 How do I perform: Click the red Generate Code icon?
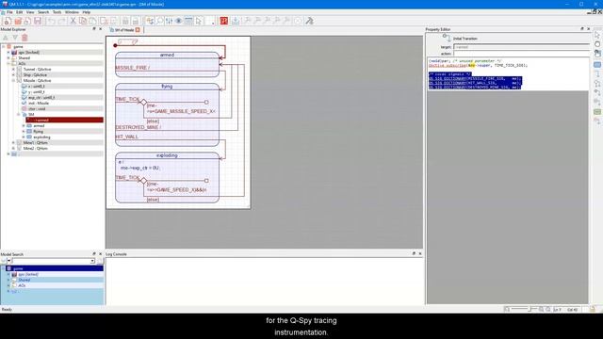[224, 21]
